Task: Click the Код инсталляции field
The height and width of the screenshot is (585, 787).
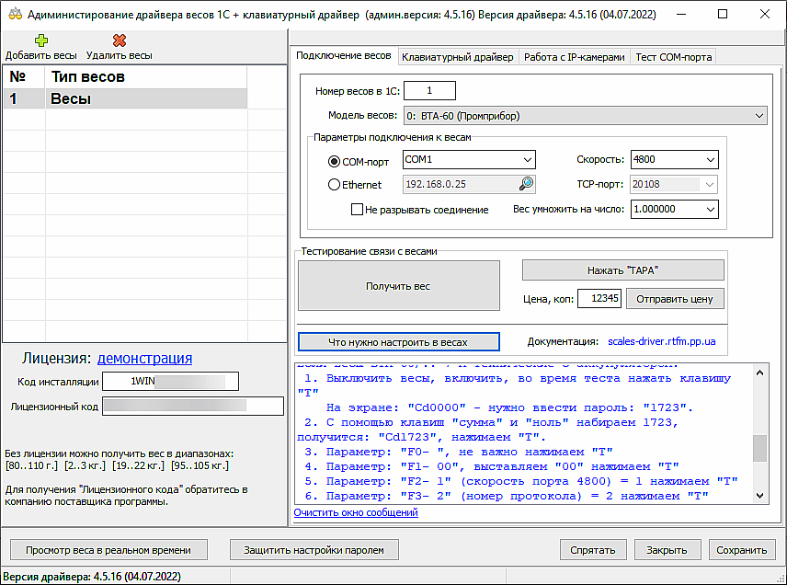Action: (x=170, y=381)
